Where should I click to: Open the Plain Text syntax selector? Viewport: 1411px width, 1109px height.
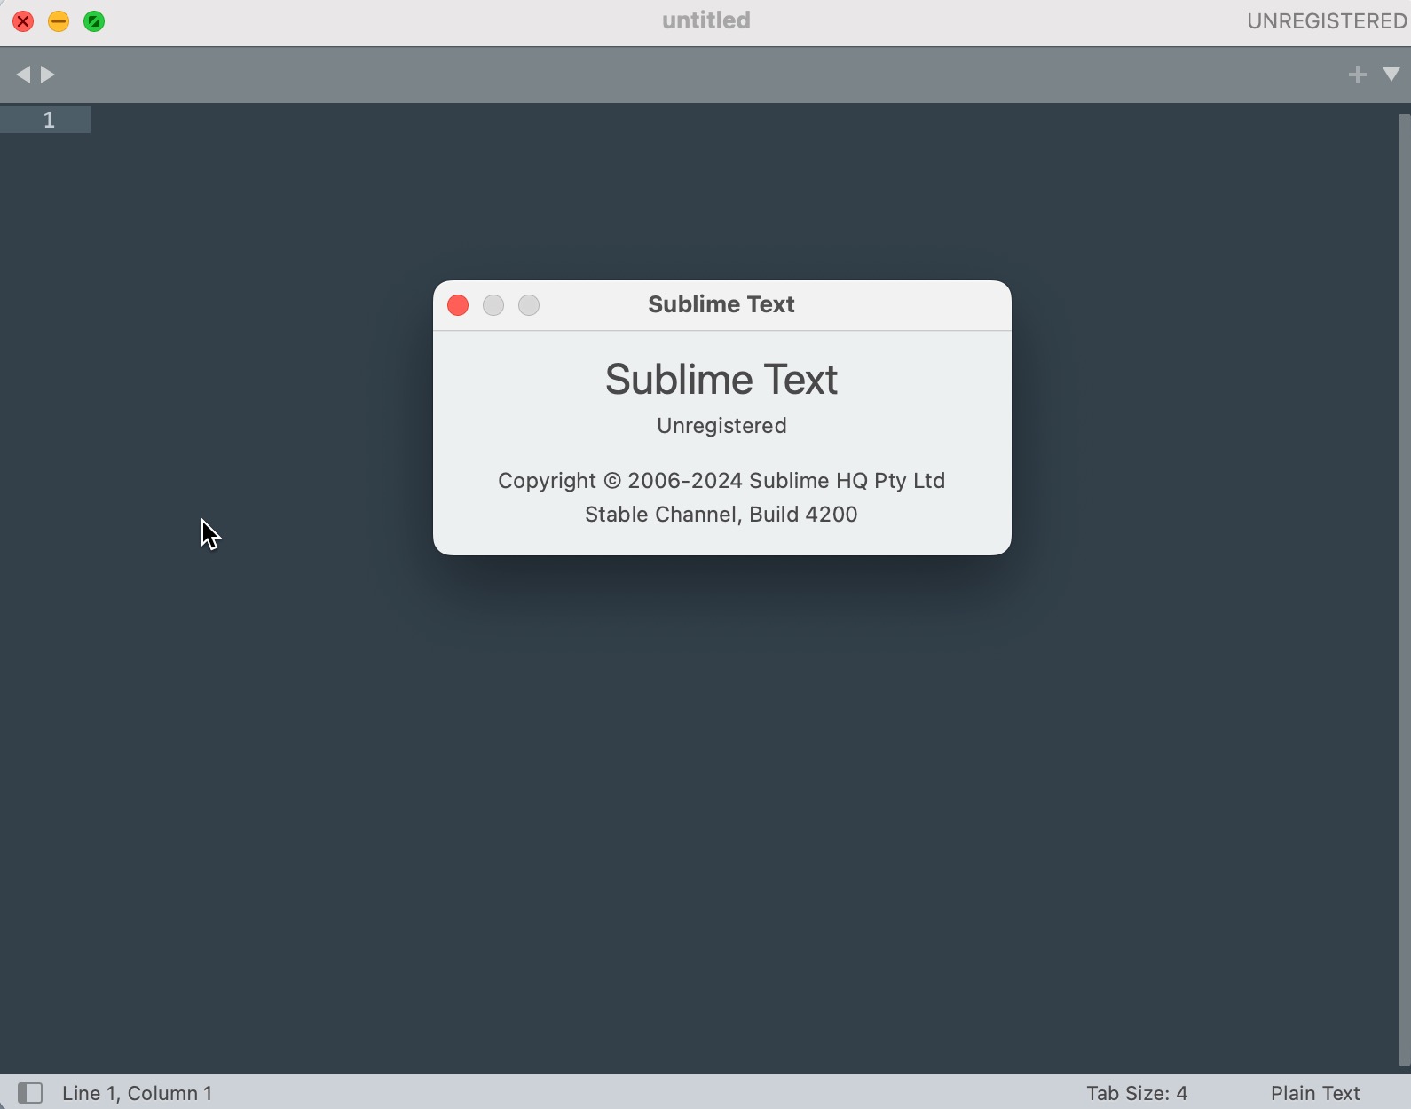coord(1315,1093)
